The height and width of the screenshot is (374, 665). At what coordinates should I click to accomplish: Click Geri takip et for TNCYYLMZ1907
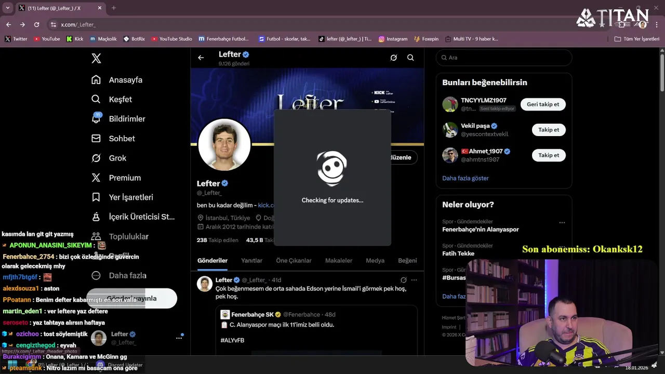point(543,104)
